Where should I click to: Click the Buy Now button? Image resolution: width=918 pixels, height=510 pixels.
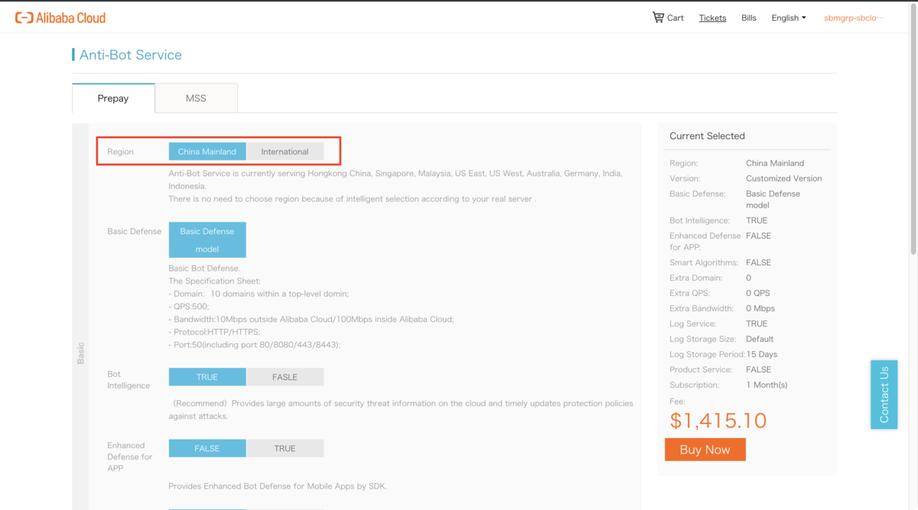pos(705,450)
